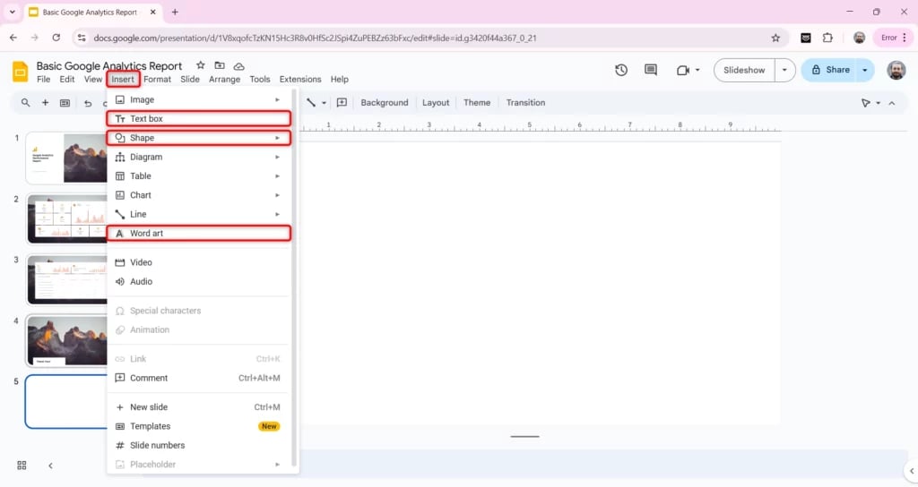This screenshot has width=918, height=487.
Task: Click the Transition button in toolbar
Action: tap(525, 103)
